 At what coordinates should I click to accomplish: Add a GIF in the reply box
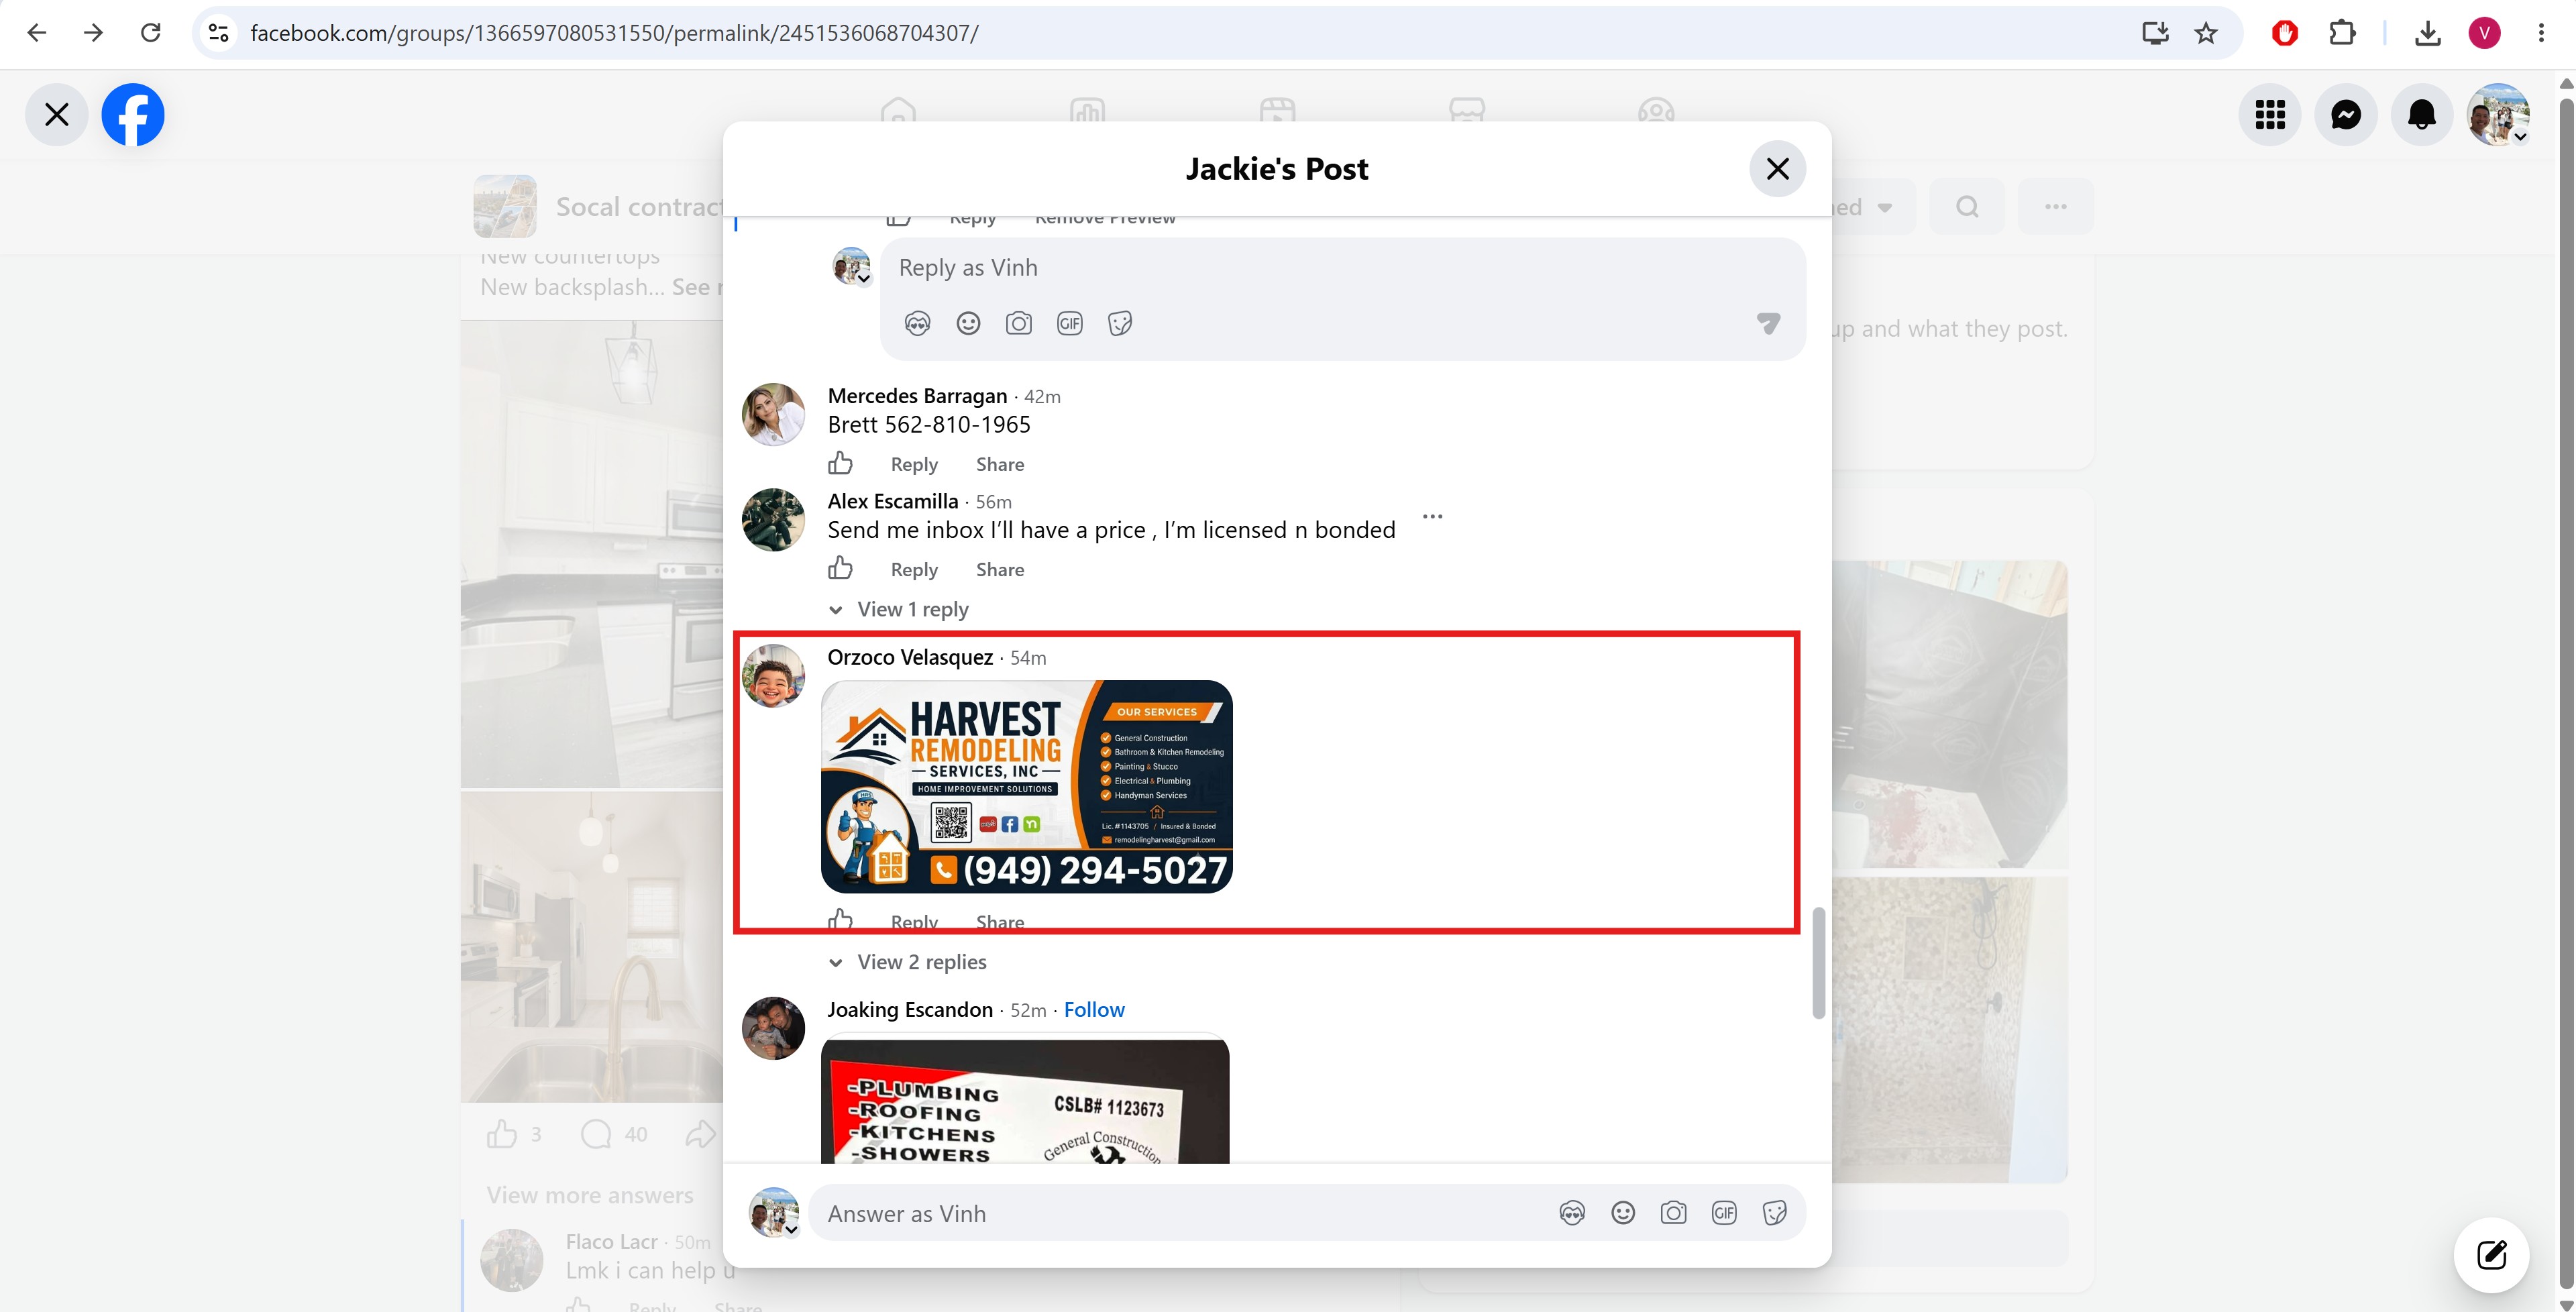[x=1070, y=323]
